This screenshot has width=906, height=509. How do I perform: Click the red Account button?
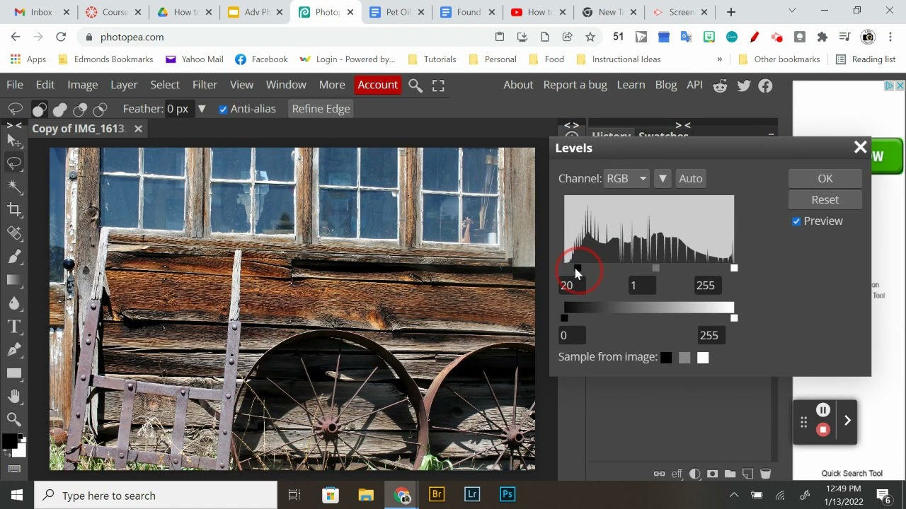click(377, 85)
